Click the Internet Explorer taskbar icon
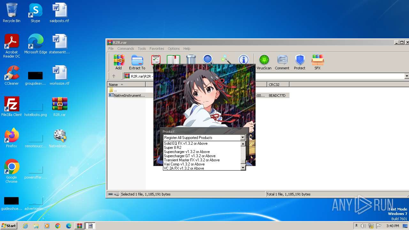409x230 pixels. (x=25, y=226)
